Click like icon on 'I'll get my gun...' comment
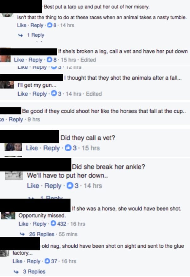 click(54, 93)
